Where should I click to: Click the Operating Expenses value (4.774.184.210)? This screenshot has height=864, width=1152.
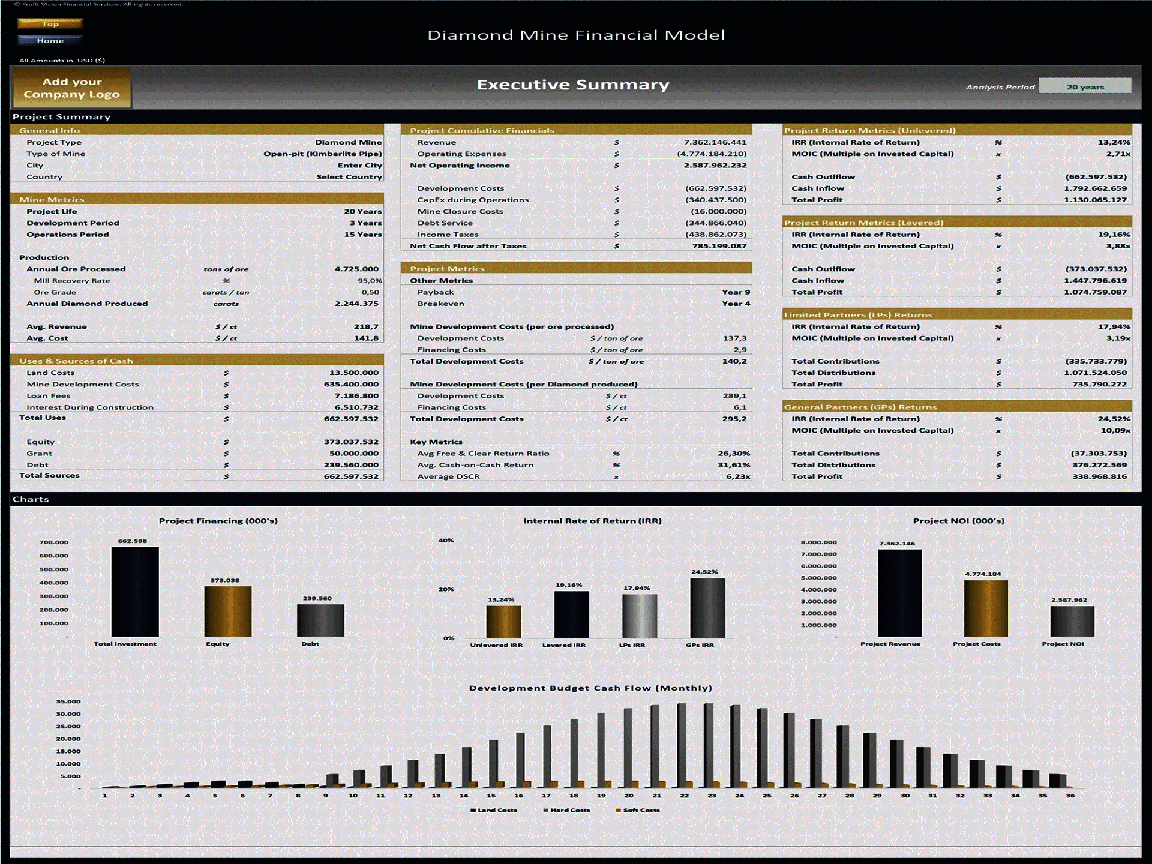pos(712,154)
